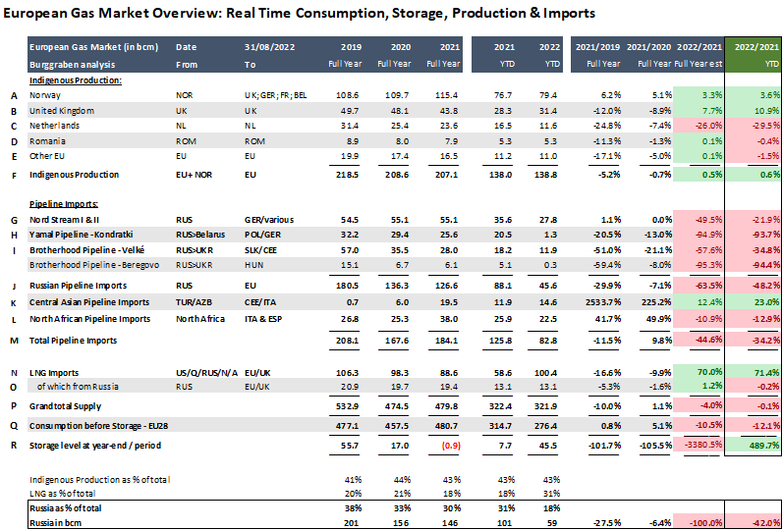Click the European Gas Market Overview title
The height and width of the screenshot is (530, 783).
(301, 13)
